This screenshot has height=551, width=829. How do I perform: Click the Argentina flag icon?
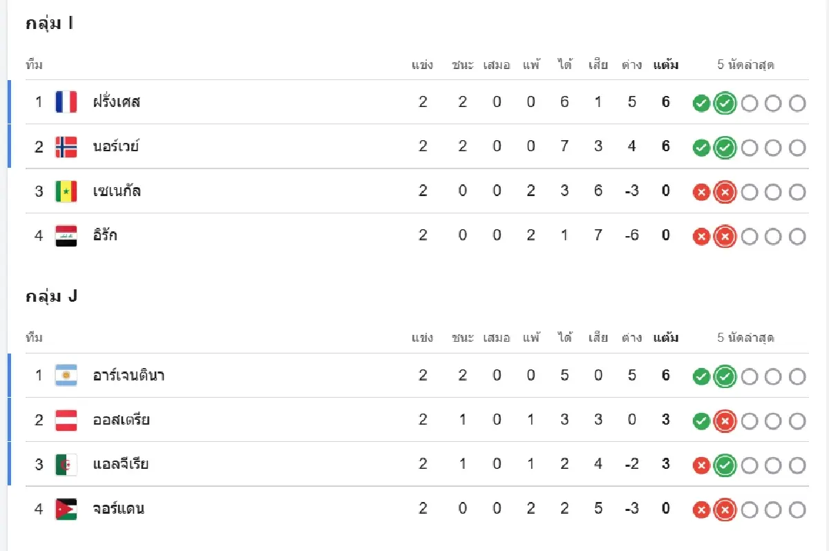pos(66,376)
